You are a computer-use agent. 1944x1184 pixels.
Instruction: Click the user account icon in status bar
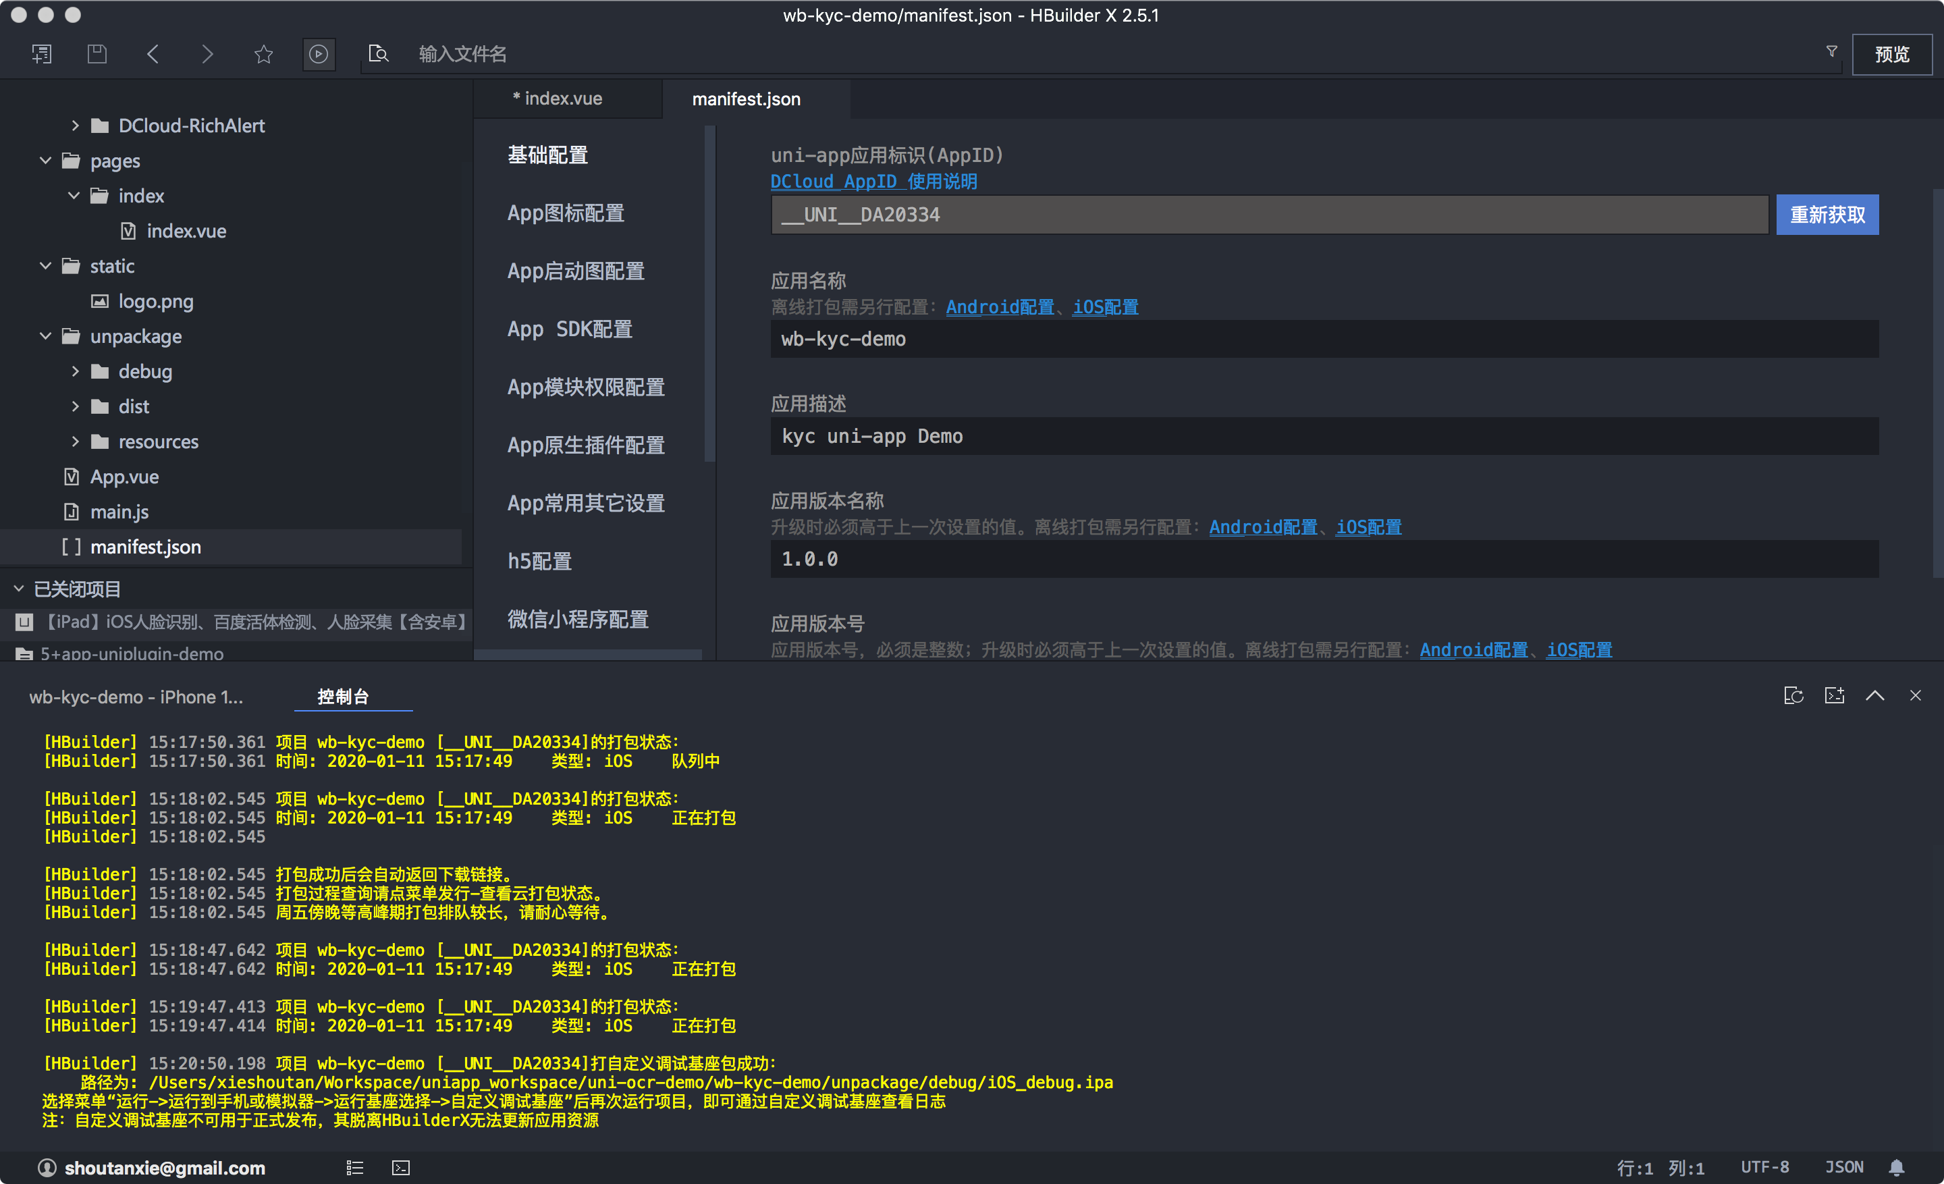click(47, 1167)
